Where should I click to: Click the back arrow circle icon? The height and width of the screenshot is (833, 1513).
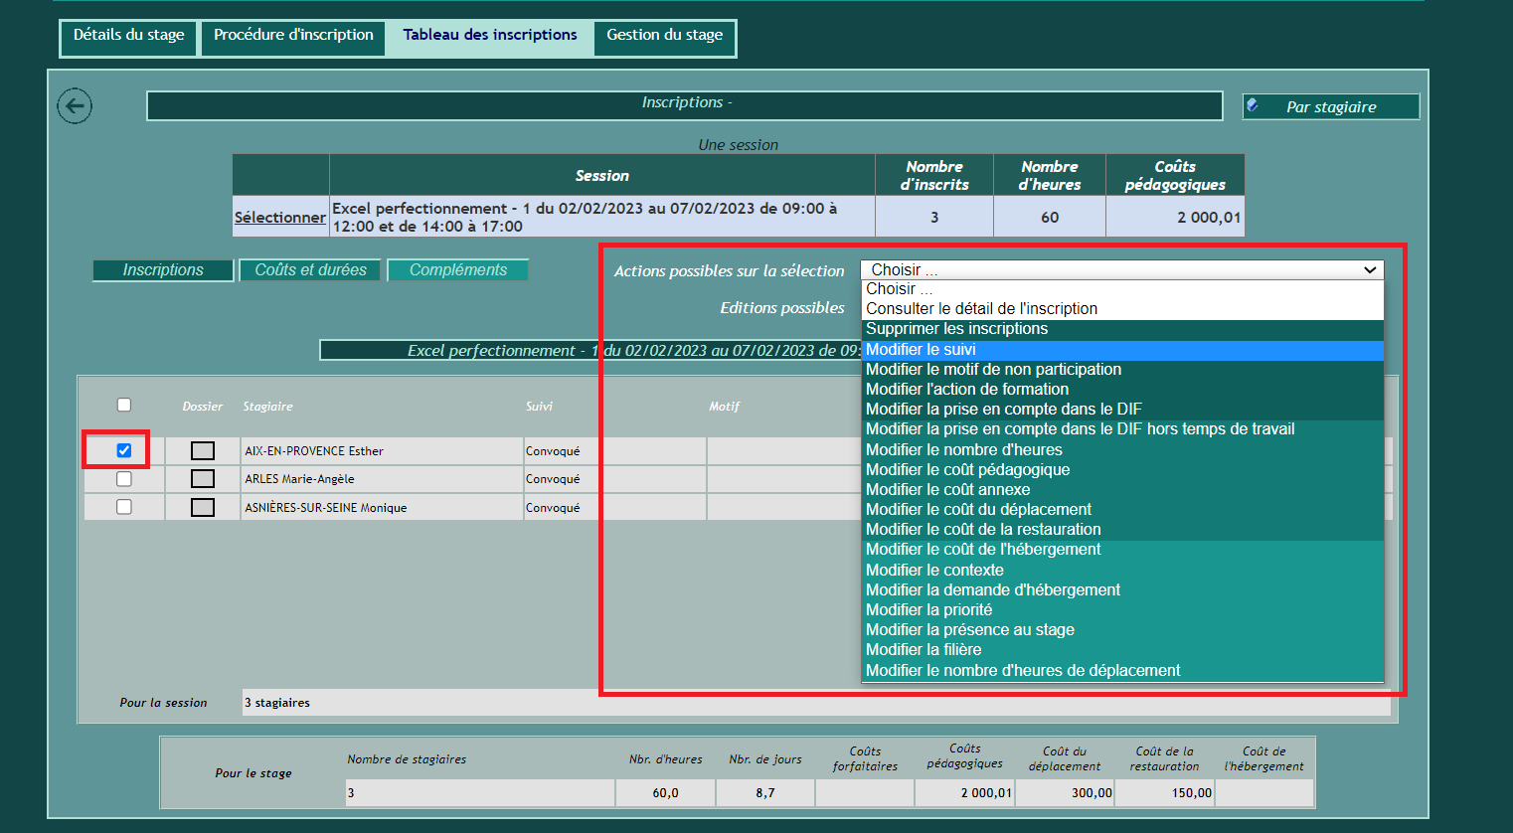click(x=75, y=106)
